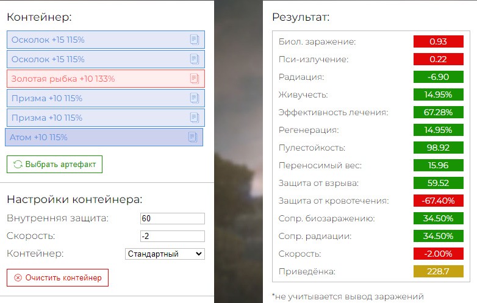Open the Контейнер type dropdown
Screen dimensions: 477x303
(165, 254)
